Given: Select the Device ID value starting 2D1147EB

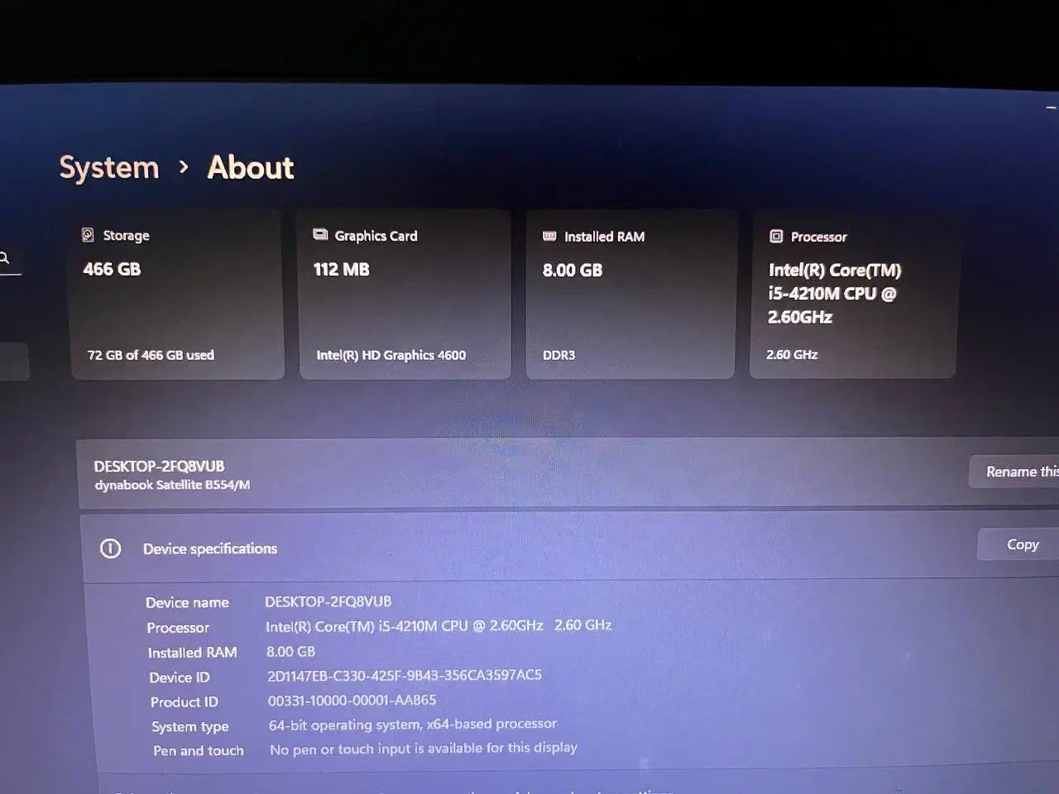Looking at the screenshot, I should pos(405,675).
